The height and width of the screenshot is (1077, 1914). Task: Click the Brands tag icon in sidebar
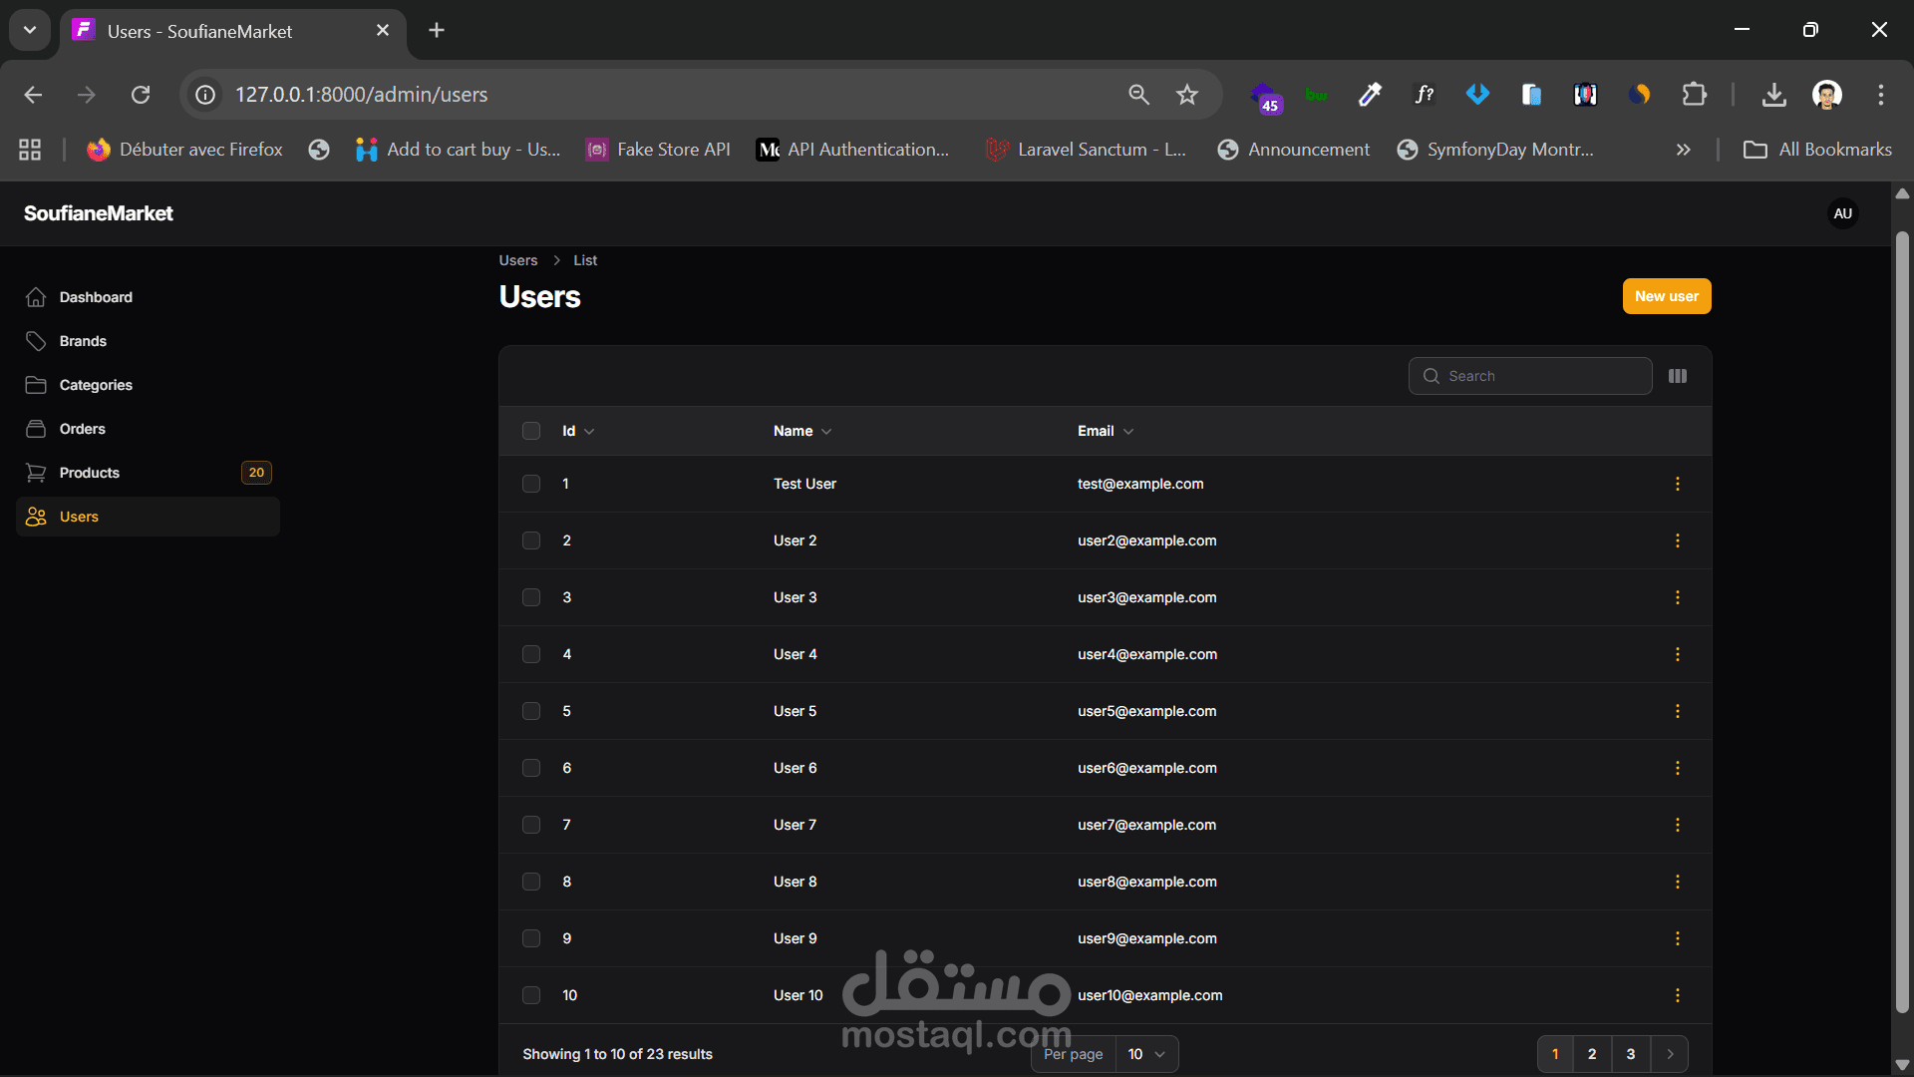(36, 341)
